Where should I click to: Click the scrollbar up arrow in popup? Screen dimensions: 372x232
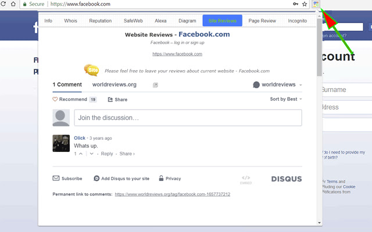click(319, 16)
